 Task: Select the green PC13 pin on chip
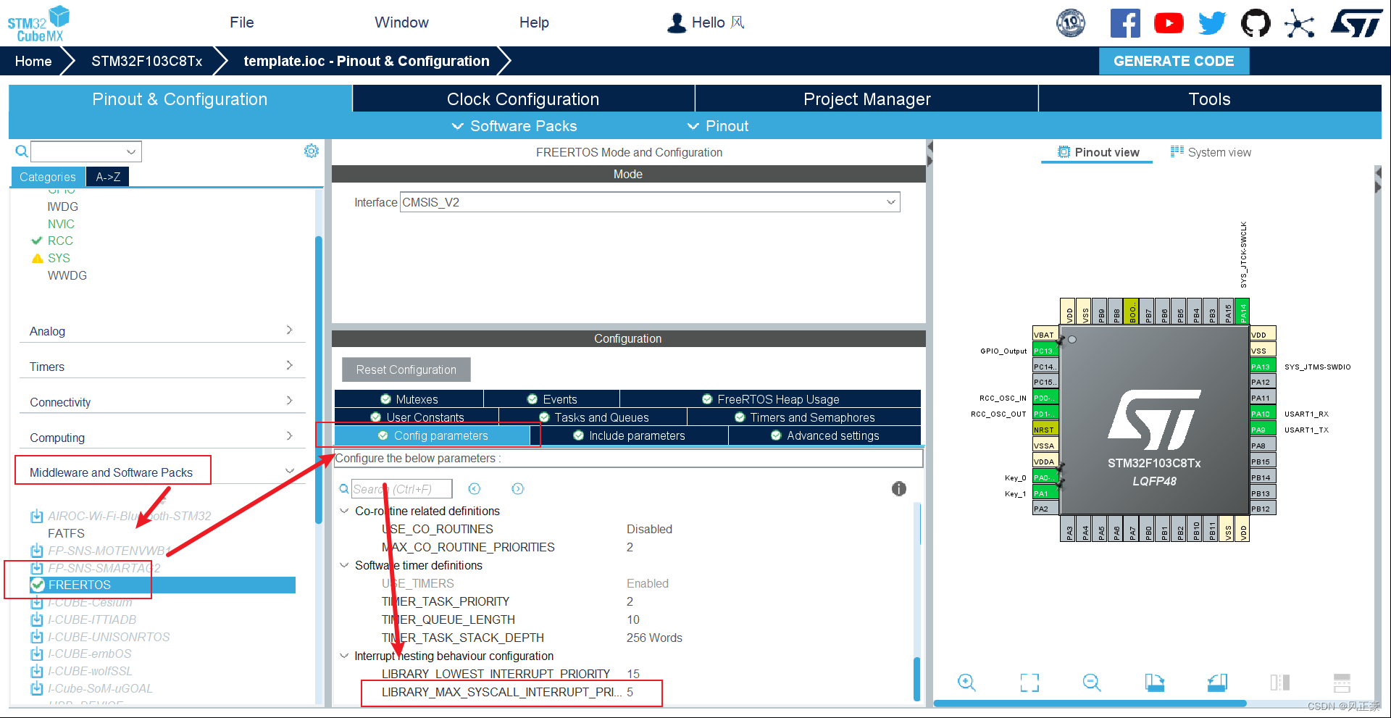click(1045, 351)
